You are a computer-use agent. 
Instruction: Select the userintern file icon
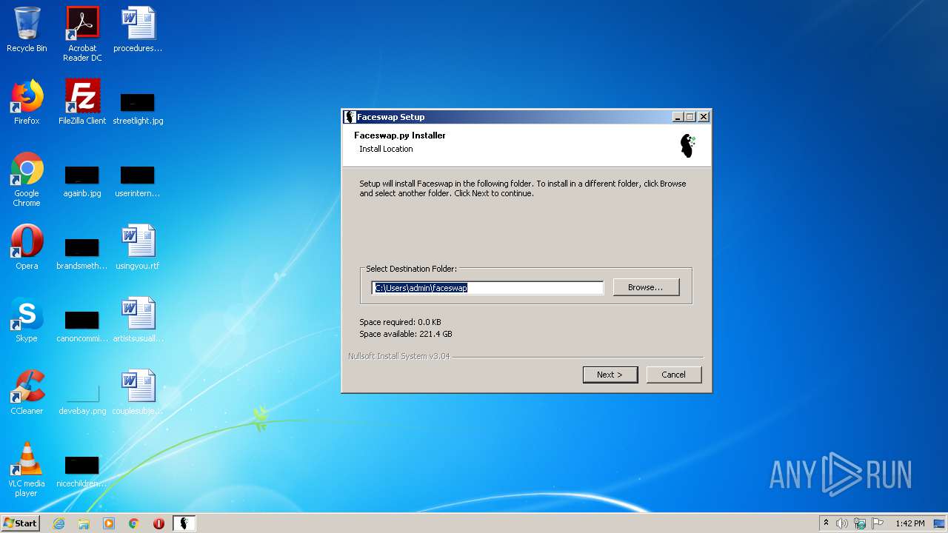[138, 181]
